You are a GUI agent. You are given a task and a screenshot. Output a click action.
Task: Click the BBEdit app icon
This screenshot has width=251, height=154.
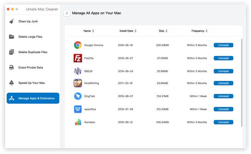(78, 71)
